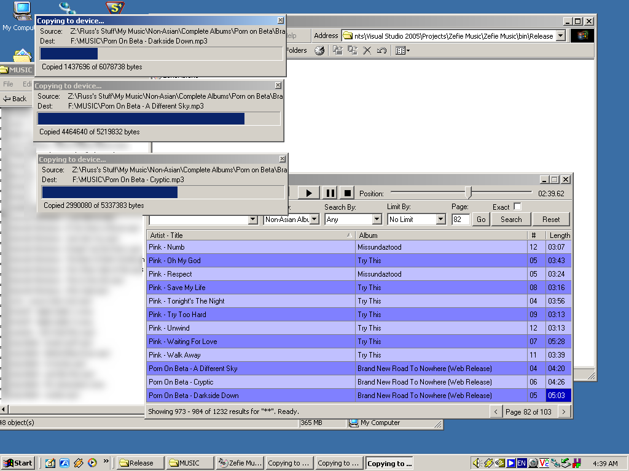629x471 pixels.
Task: Click the Move To folder icon
Action: pyautogui.click(x=337, y=51)
